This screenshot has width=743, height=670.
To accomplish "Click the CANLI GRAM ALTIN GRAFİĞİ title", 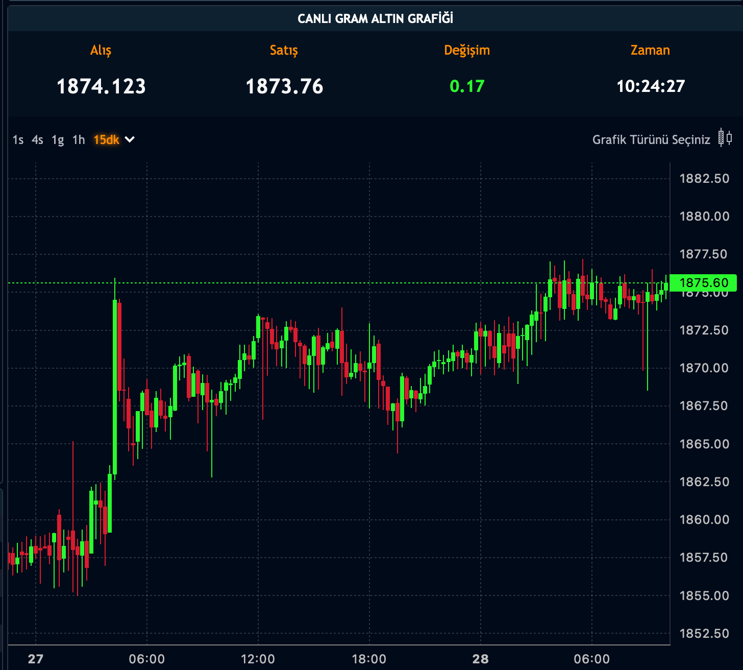I will (x=376, y=18).
